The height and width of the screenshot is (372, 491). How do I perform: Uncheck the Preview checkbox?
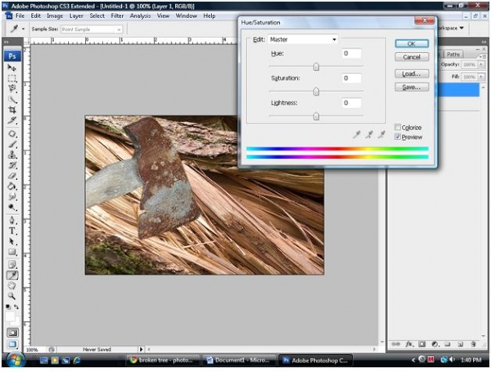click(x=398, y=137)
